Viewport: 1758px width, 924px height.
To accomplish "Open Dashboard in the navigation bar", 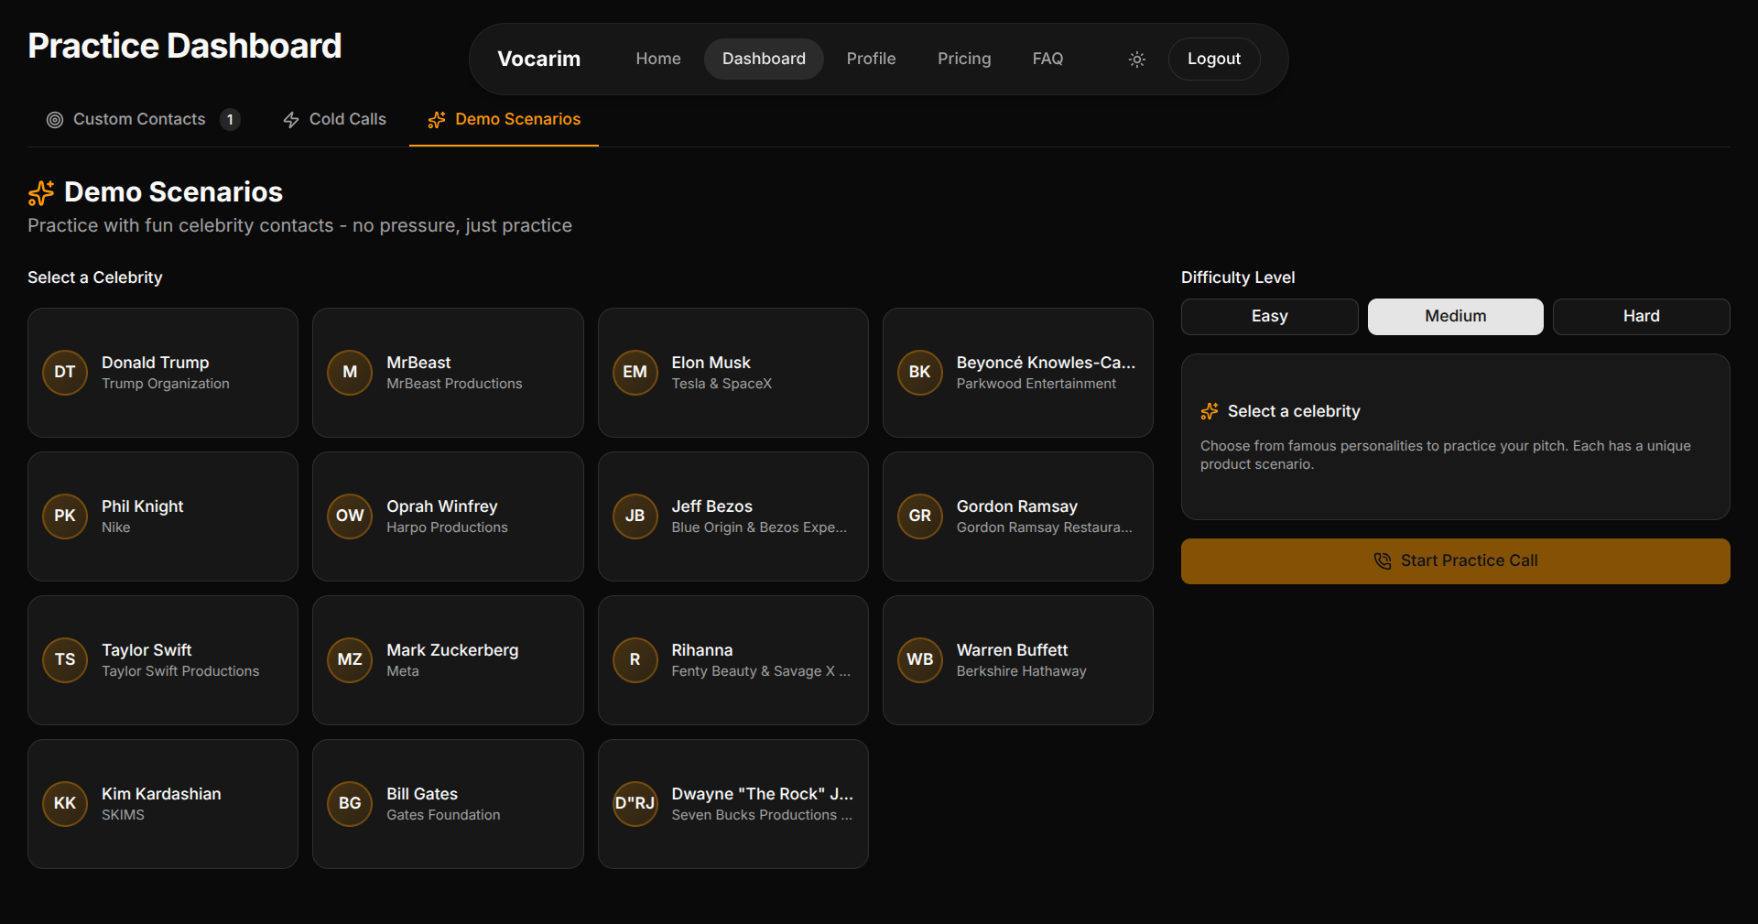I will pos(764,59).
